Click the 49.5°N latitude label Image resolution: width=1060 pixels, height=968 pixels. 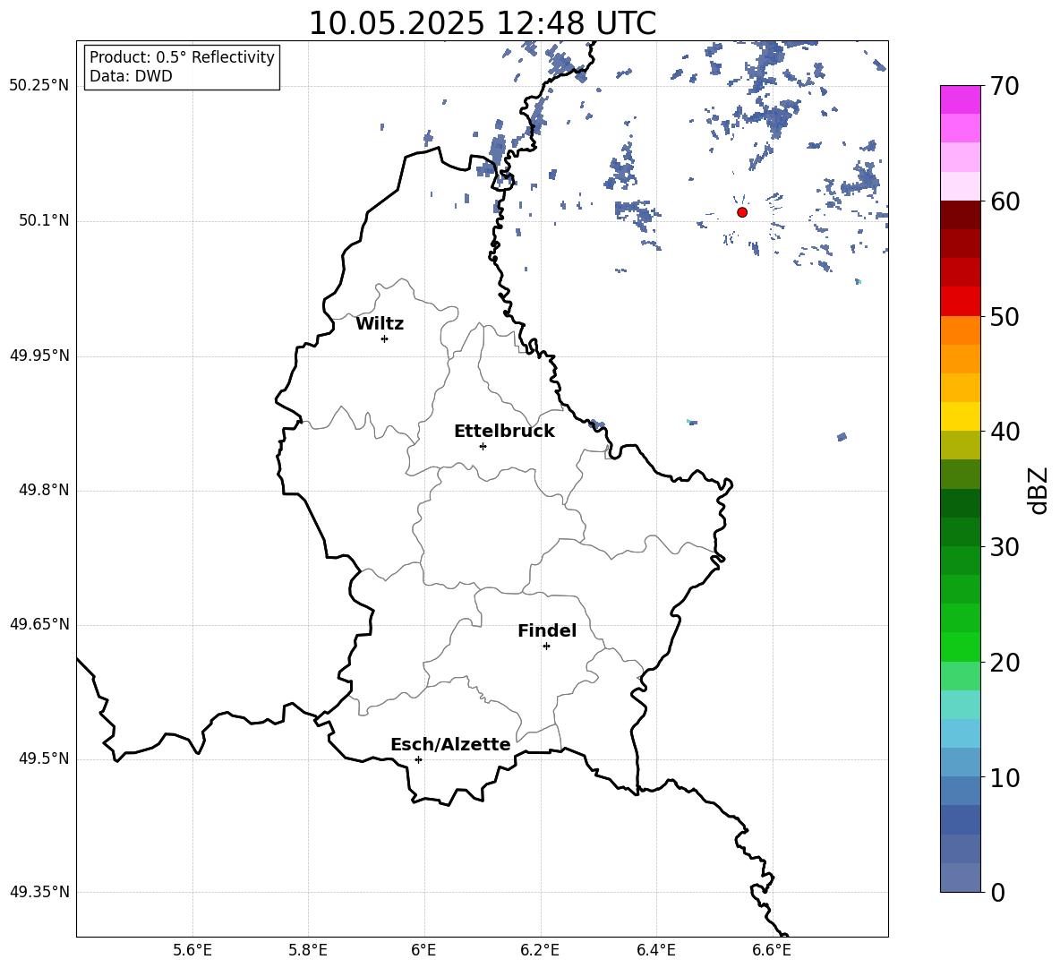(x=45, y=758)
